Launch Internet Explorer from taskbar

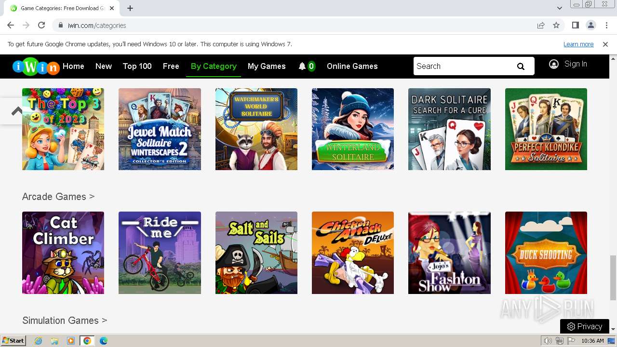(39, 341)
